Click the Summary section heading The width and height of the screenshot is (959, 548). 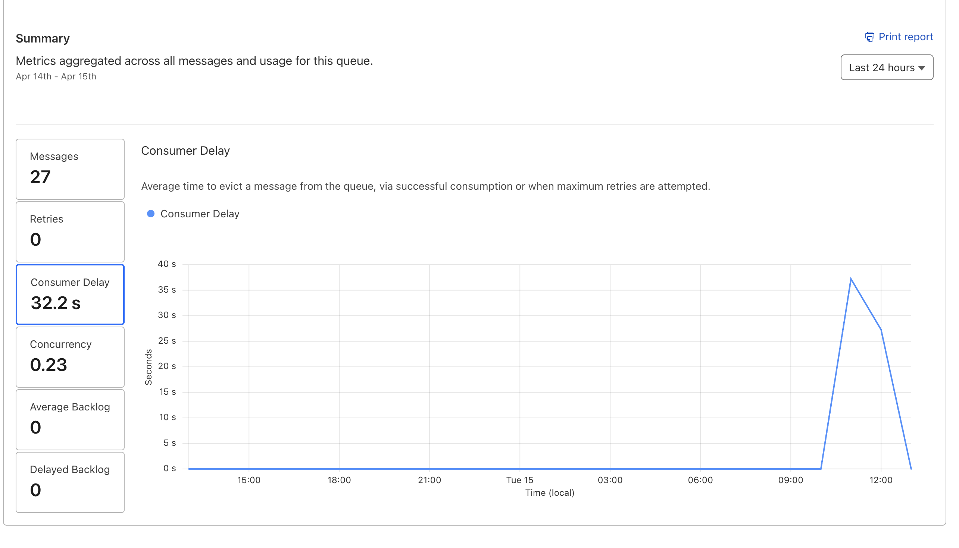(x=43, y=39)
